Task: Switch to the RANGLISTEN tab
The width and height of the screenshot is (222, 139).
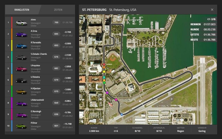Action: point(22,10)
